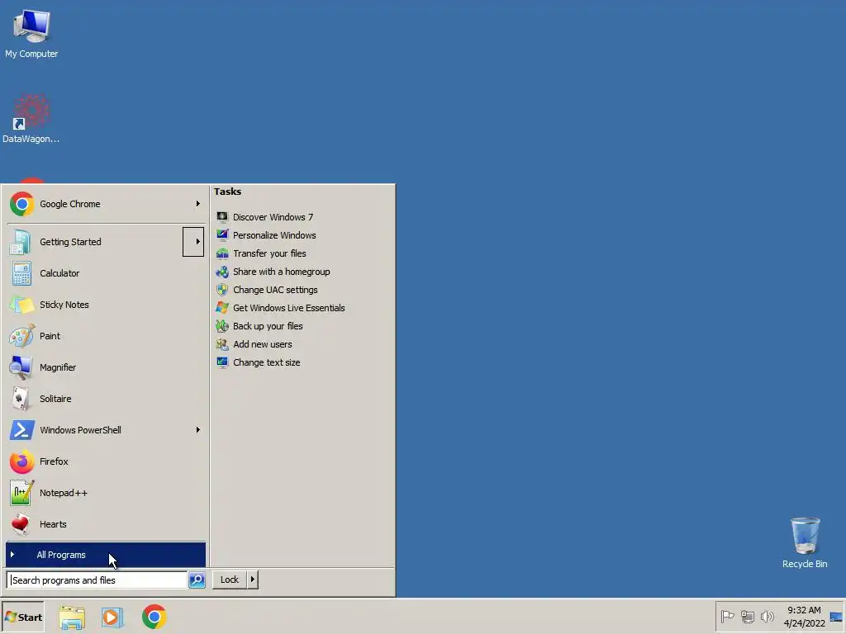Click the Start button
Image resolution: width=846 pixels, height=634 pixels.
[23, 617]
